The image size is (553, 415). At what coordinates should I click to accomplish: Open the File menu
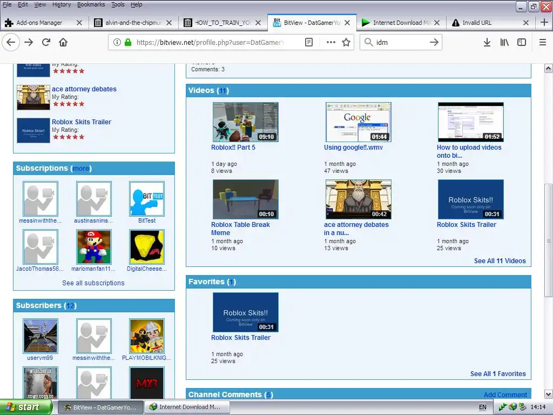click(x=7, y=4)
